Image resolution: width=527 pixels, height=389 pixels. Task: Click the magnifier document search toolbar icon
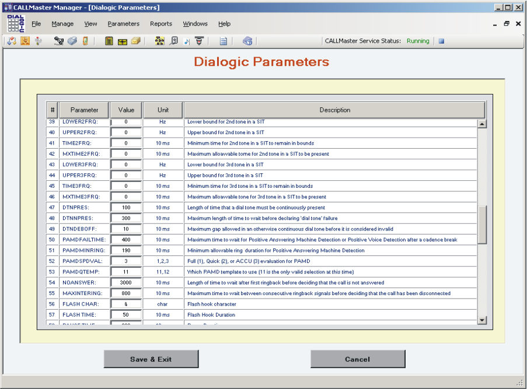173,41
